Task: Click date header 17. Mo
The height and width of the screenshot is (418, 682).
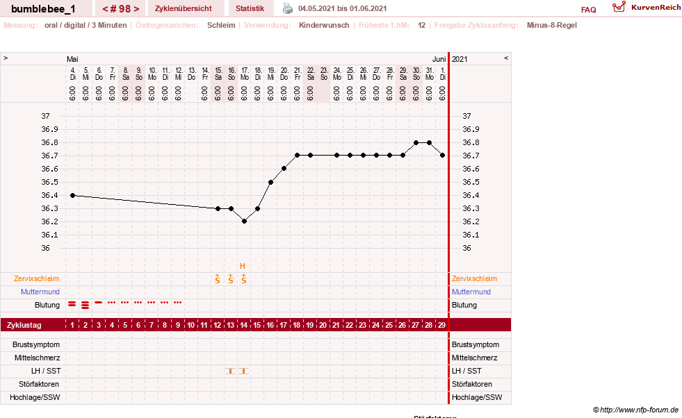Action: point(245,74)
